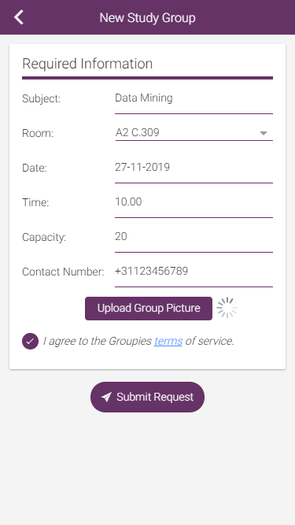Viewport: 295px width, 525px height.
Task: Click the Contact Number label
Action: point(63,272)
